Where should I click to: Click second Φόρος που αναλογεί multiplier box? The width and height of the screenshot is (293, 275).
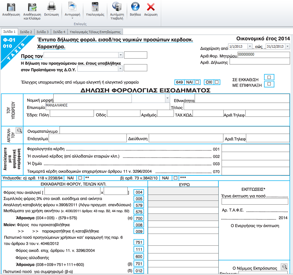click(x=116, y=191)
